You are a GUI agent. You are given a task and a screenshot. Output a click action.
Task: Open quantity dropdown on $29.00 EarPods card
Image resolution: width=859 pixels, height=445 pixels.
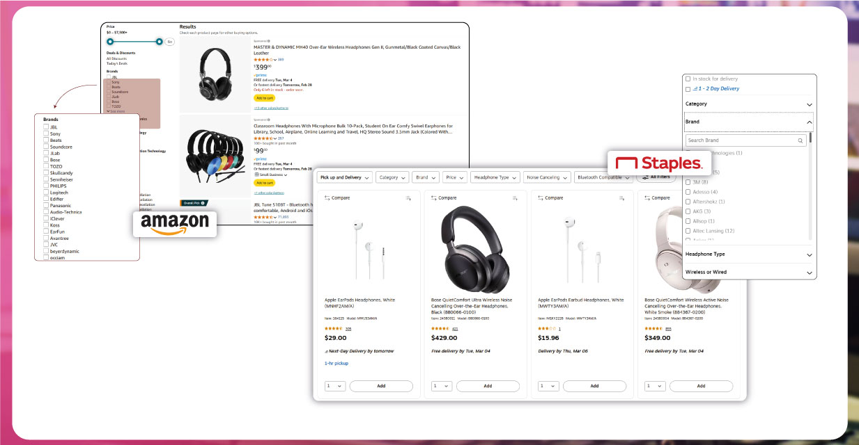(x=335, y=386)
